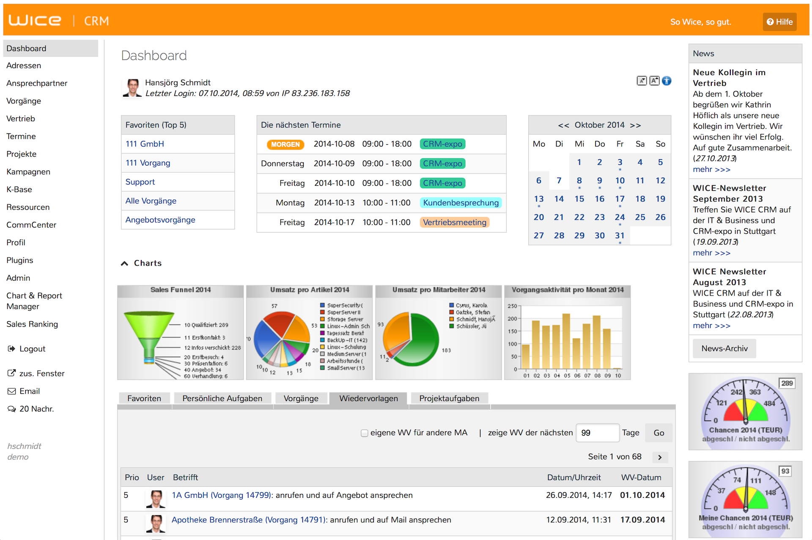The width and height of the screenshot is (812, 540).
Task: Open the Meine Chancen 2014 gauge
Action: click(745, 499)
